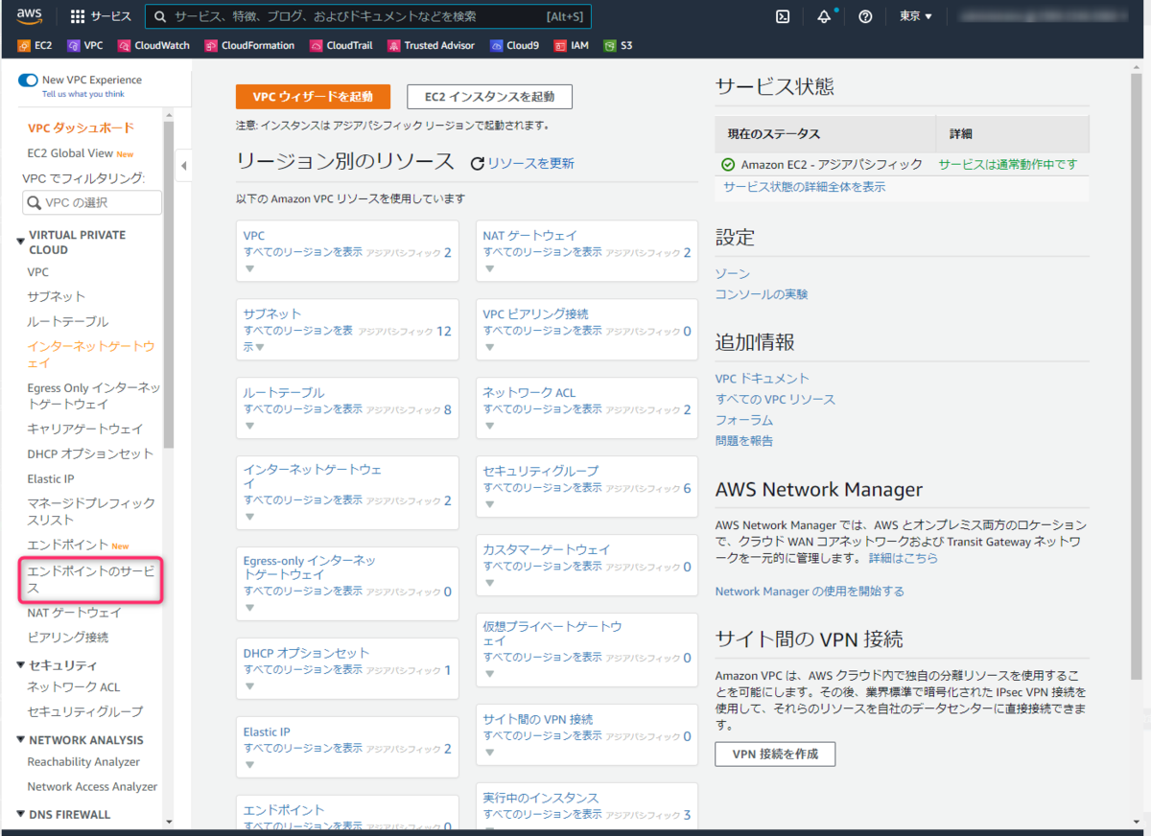Screen dimensions: 1151x836
Task: Open the S3 favorites shortcut
Action: (x=619, y=45)
